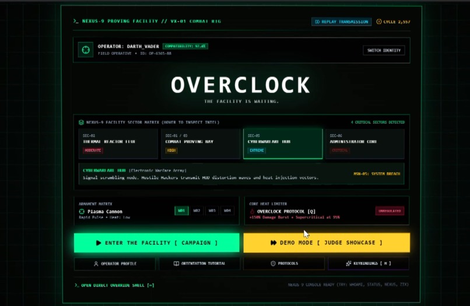Image resolution: width=470 pixels, height=306 pixels.
Task: Click Enter the Facility Campaign button
Action: (156, 243)
